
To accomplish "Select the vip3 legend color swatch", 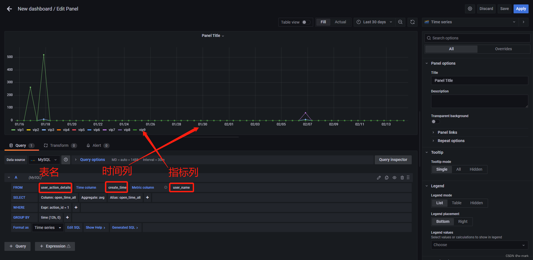I will pos(44,130).
